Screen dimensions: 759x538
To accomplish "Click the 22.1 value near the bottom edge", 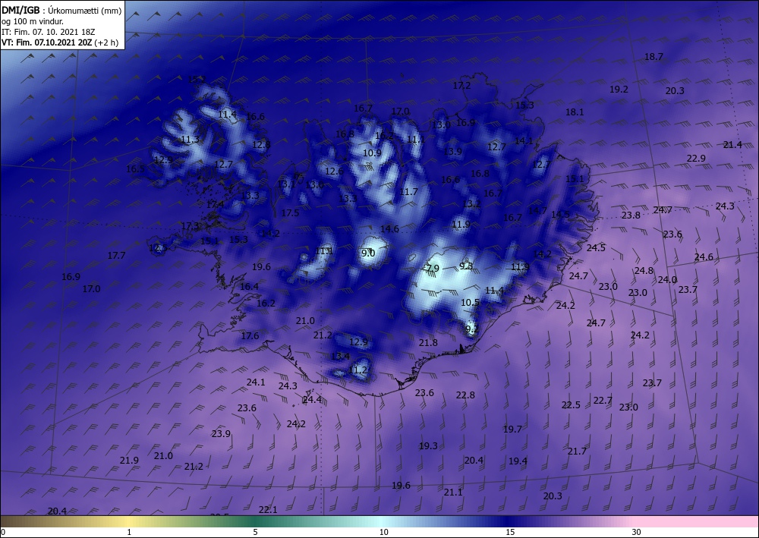I will click(268, 509).
